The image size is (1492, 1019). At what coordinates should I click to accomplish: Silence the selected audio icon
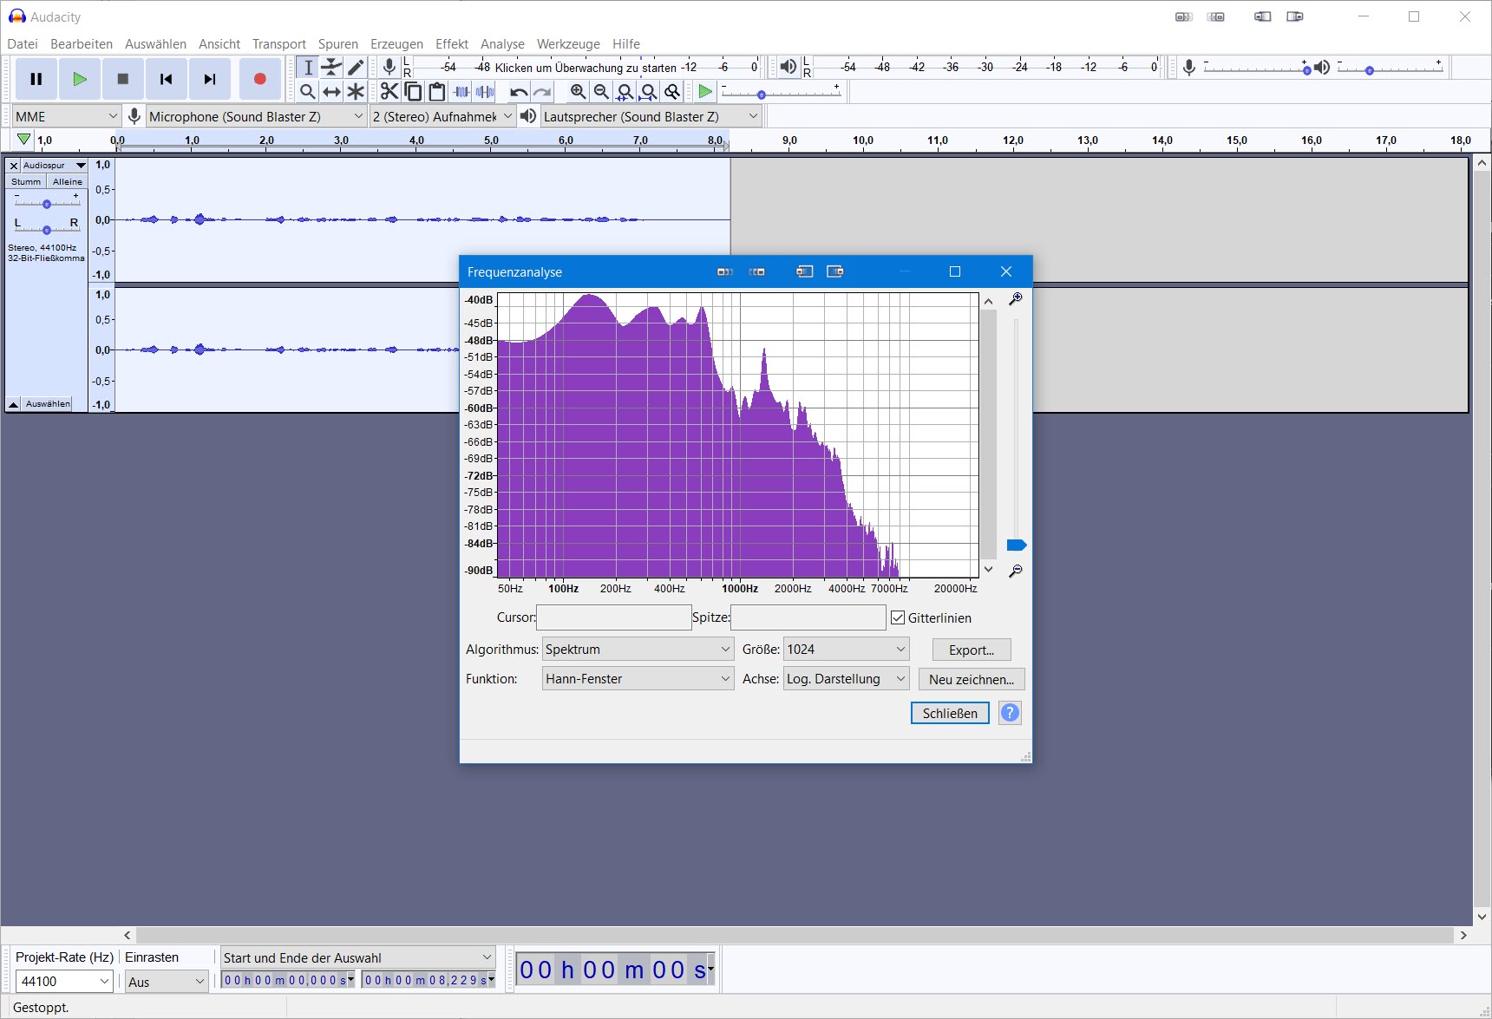click(x=485, y=91)
